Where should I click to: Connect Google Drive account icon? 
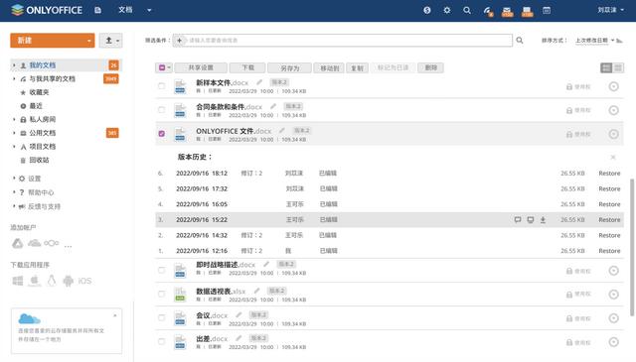click(18, 243)
